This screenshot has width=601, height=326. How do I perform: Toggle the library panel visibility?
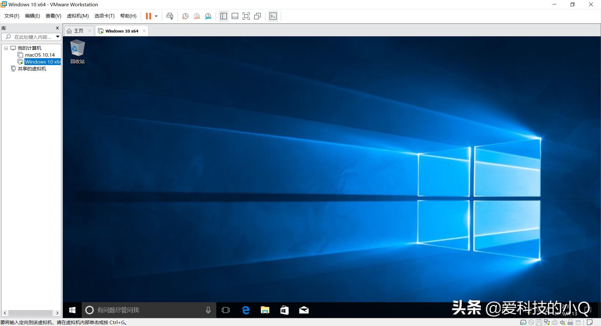coord(223,16)
